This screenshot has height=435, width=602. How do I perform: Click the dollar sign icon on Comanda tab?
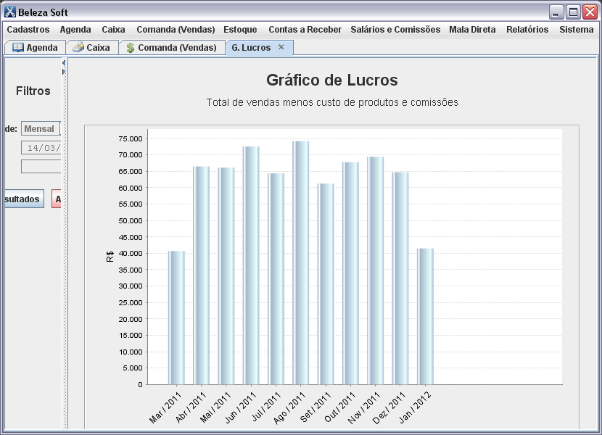click(131, 48)
